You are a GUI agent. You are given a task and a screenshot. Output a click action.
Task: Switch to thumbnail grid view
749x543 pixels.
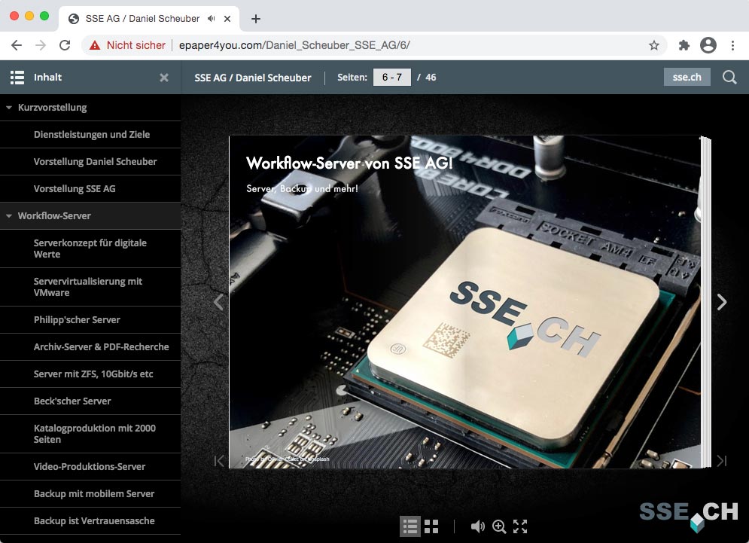point(431,526)
